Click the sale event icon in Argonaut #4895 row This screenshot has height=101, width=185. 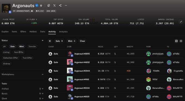[50, 54]
